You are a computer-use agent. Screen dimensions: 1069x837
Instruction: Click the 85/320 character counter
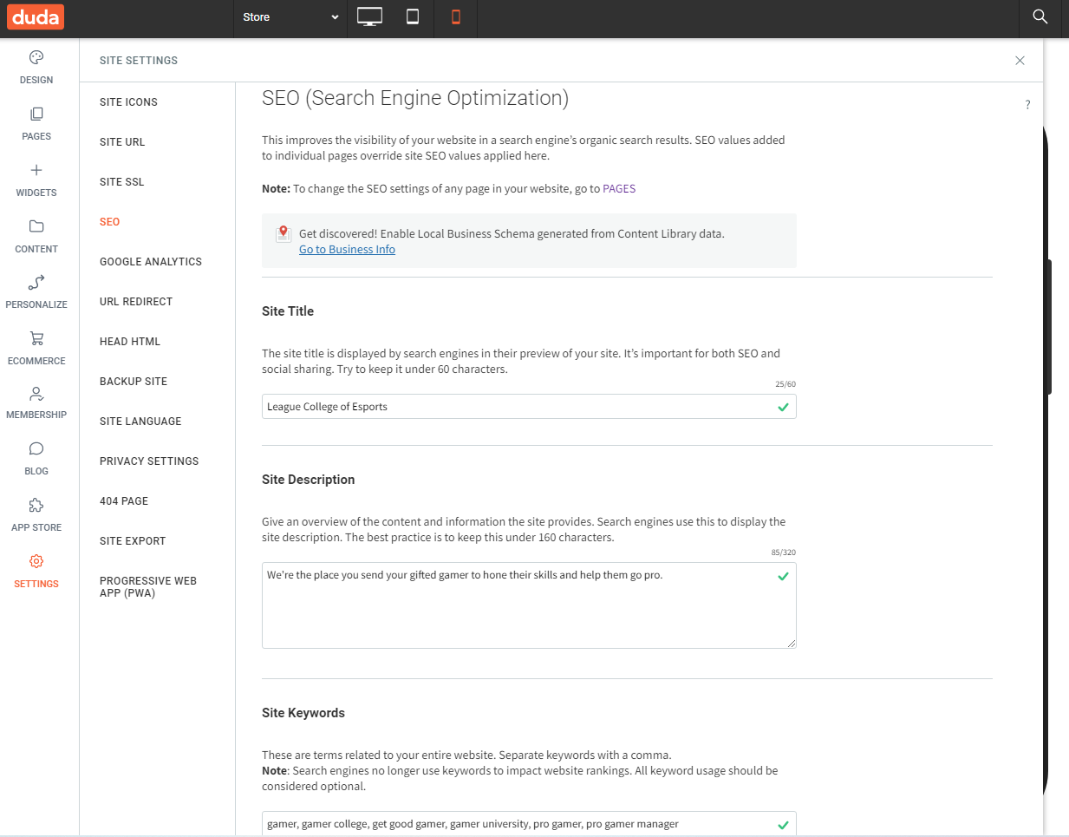(784, 553)
